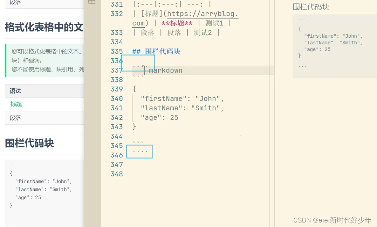Click the ## 围栏代码块 heading on line 335
This screenshot has width=377, height=227.
(157, 51)
